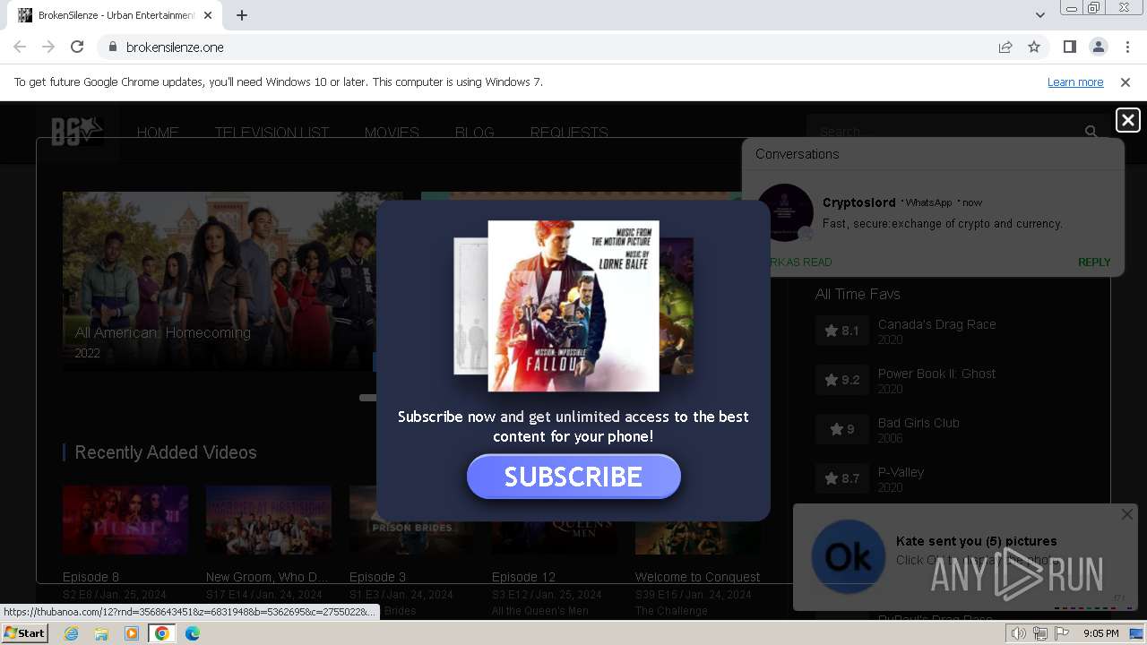This screenshot has height=645, width=1147.
Task: Click the Action Center flag icon
Action: [x=1062, y=633]
